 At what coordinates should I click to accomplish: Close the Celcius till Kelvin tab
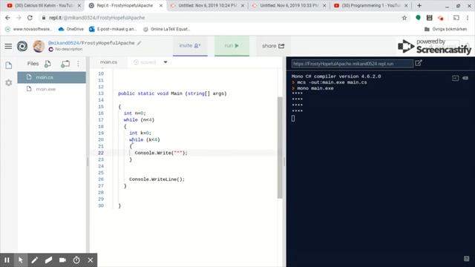coord(79,5)
